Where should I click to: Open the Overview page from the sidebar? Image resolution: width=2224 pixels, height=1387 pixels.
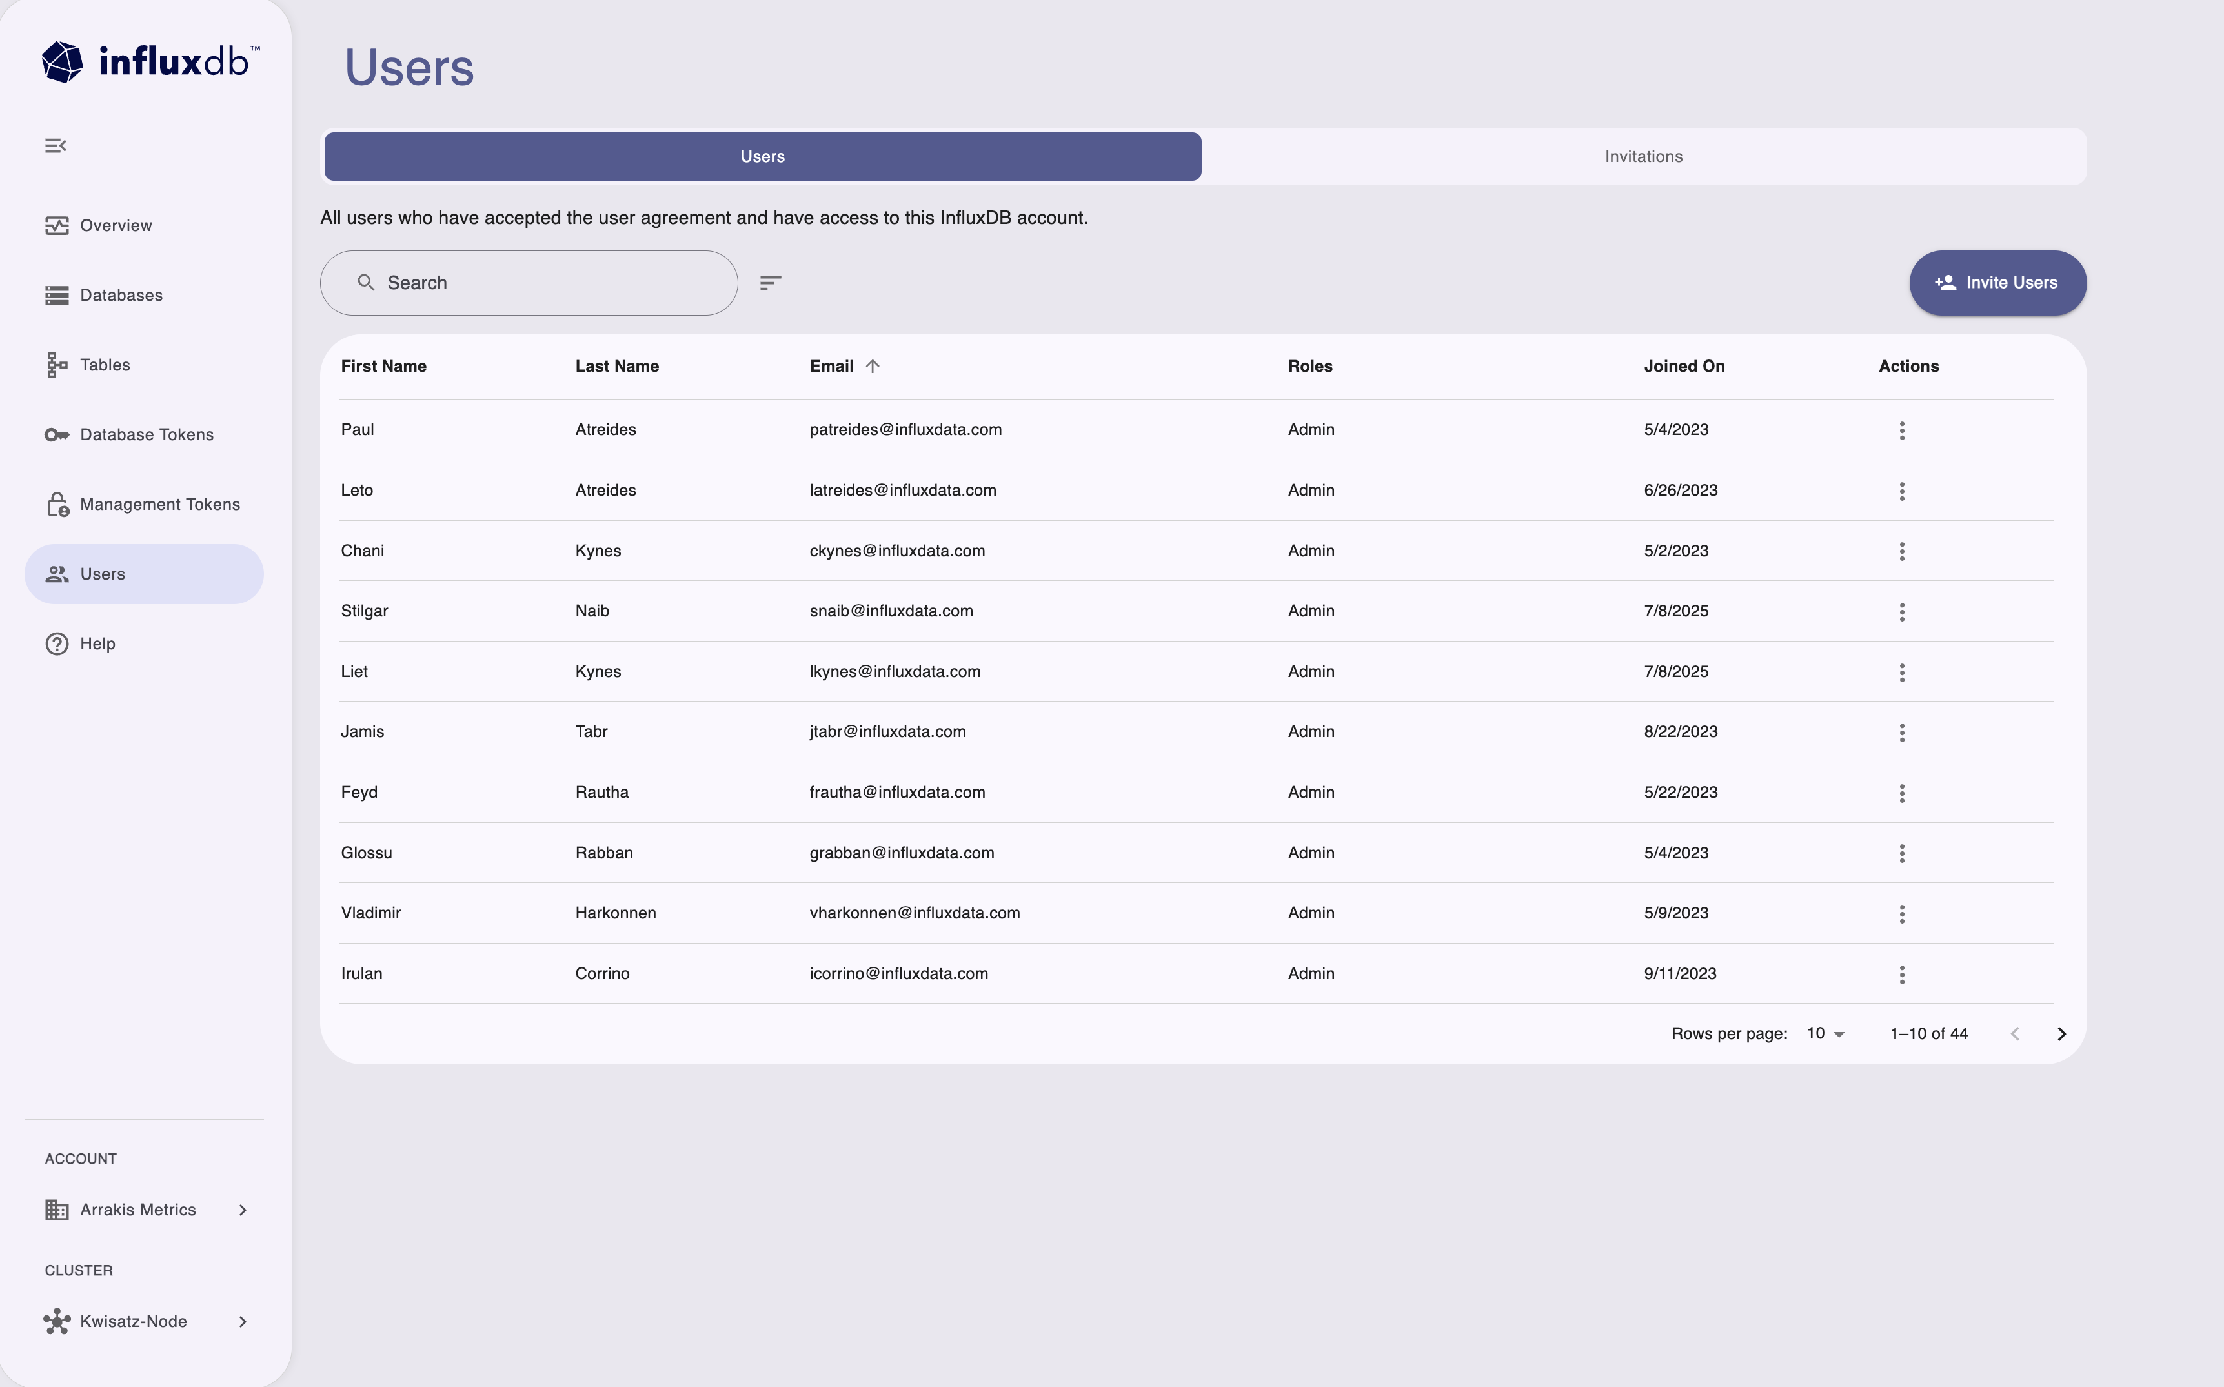click(x=115, y=225)
